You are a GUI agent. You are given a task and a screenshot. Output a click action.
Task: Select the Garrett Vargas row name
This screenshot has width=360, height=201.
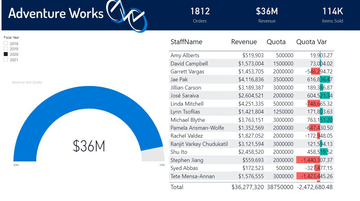click(x=187, y=72)
